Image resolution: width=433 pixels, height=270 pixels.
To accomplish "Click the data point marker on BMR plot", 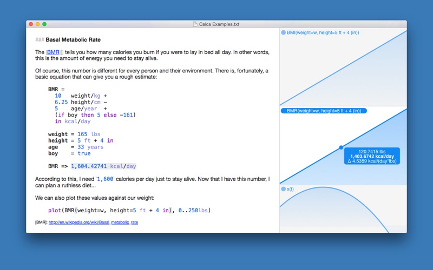I will click(341, 147).
